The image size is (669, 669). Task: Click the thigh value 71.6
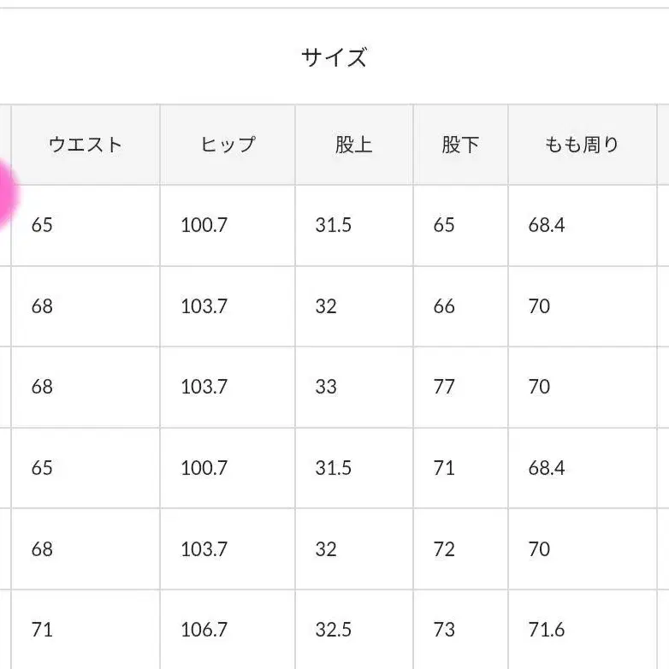point(547,630)
